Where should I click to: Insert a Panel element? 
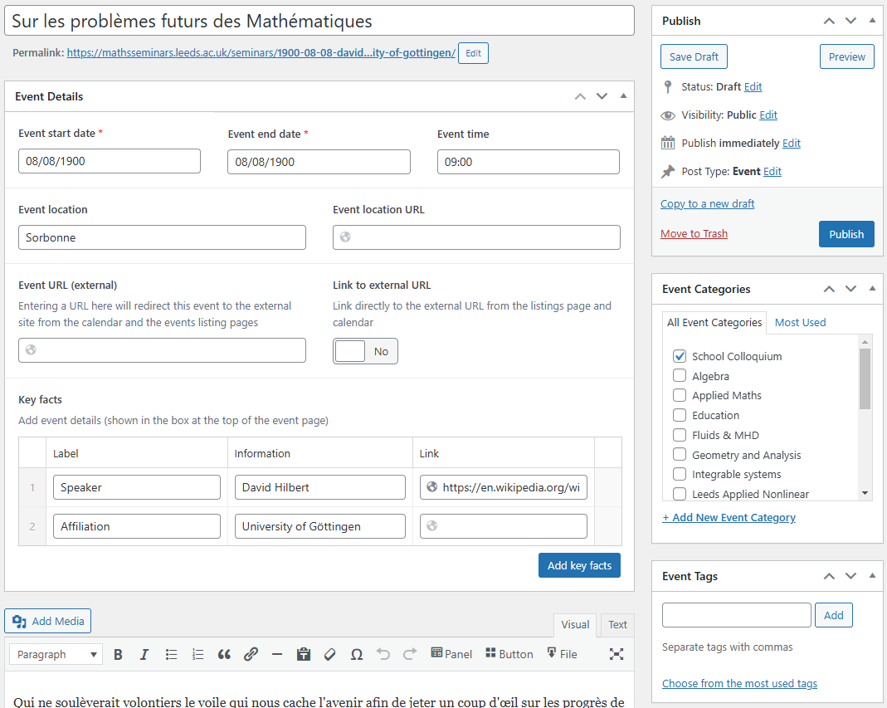pyautogui.click(x=451, y=654)
